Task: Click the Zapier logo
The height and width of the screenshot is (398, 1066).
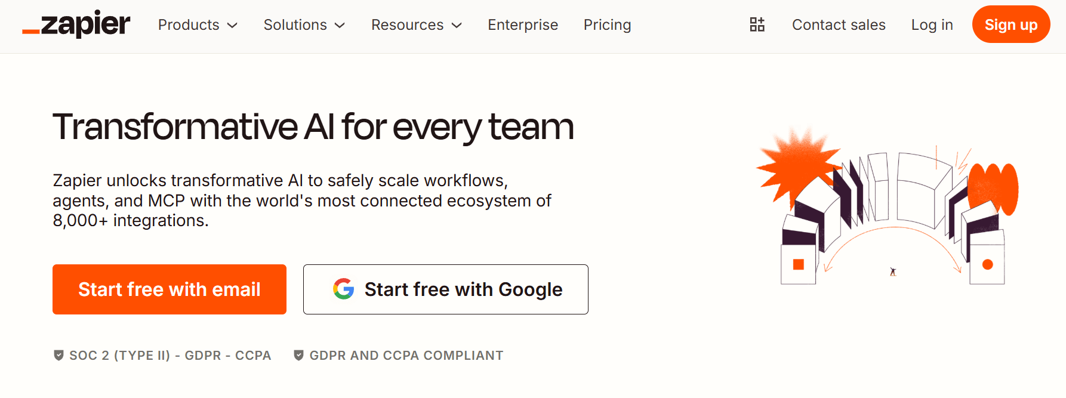Action: pos(75,24)
